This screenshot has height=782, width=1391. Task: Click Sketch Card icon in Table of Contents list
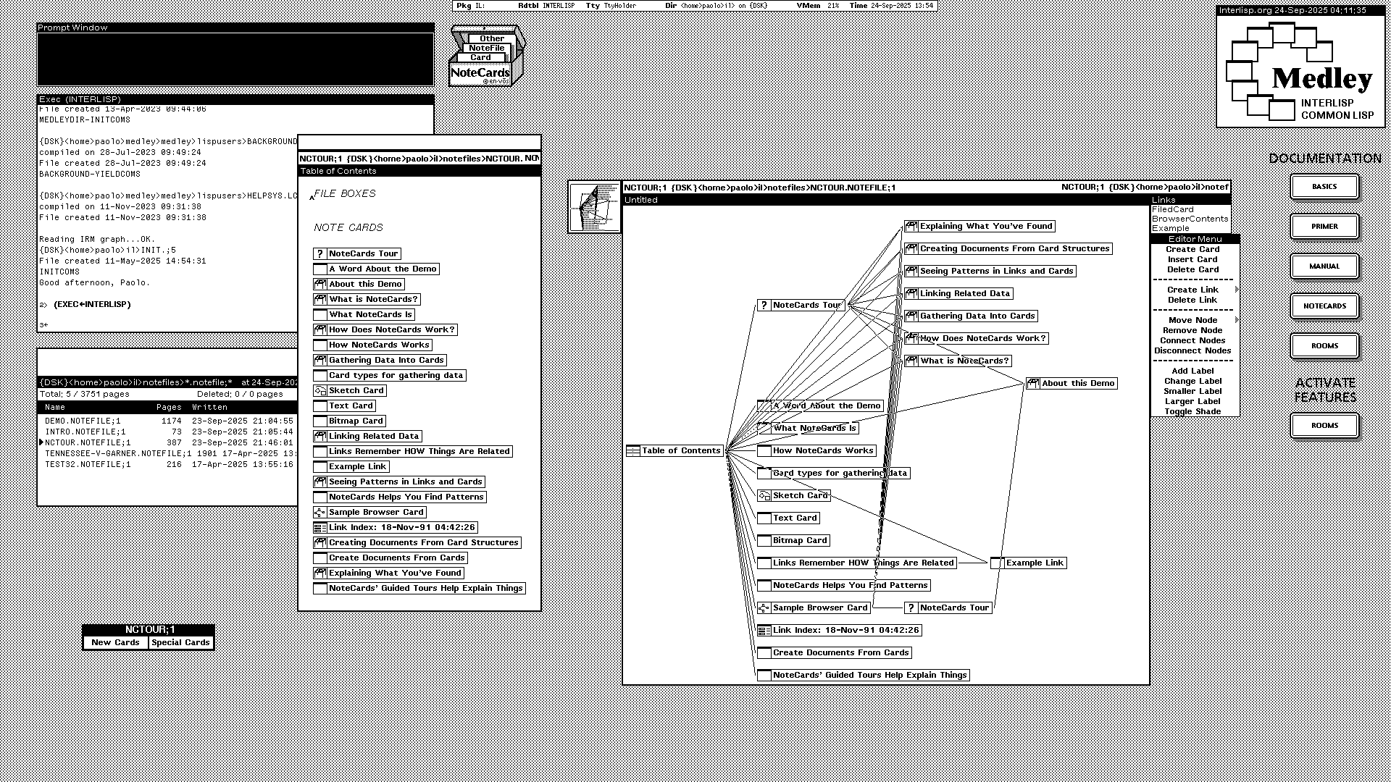[x=320, y=390]
